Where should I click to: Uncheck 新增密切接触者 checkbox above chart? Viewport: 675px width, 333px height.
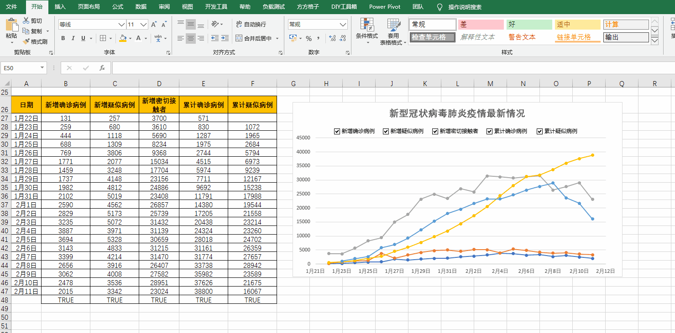point(435,131)
